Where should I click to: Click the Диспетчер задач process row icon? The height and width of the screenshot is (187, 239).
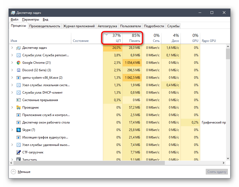(x=19, y=48)
